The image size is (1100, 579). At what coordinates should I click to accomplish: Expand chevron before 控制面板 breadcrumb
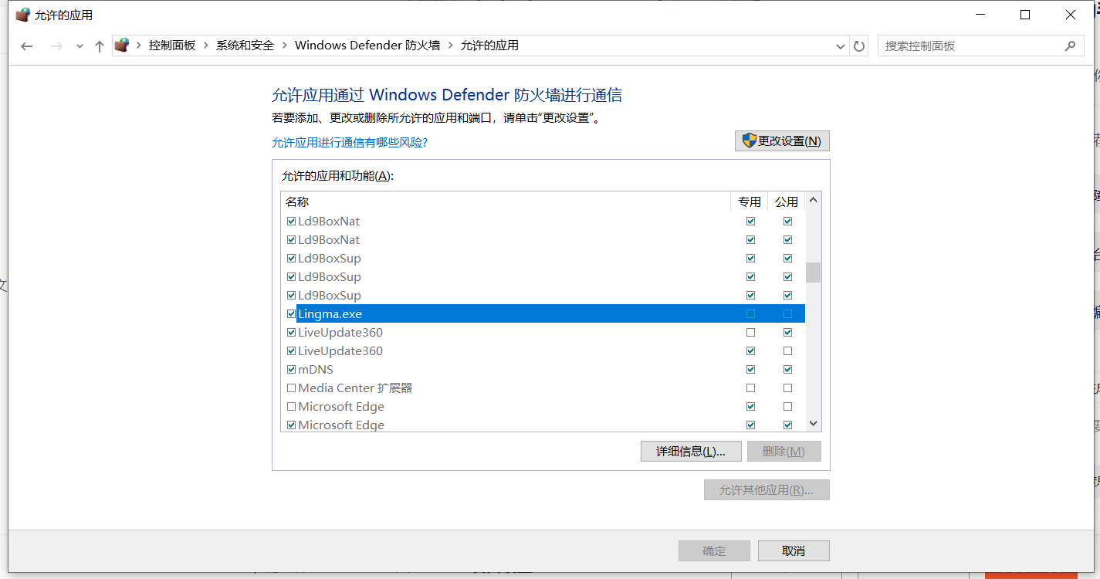(x=139, y=46)
